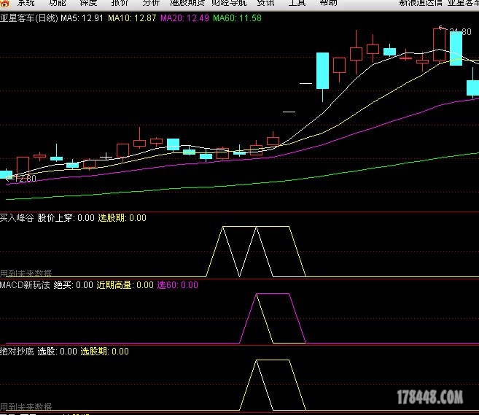Click 选股期: 0.00 in 绝对抄底 panel
Image resolution: width=479 pixels, height=415 pixels.
point(105,352)
